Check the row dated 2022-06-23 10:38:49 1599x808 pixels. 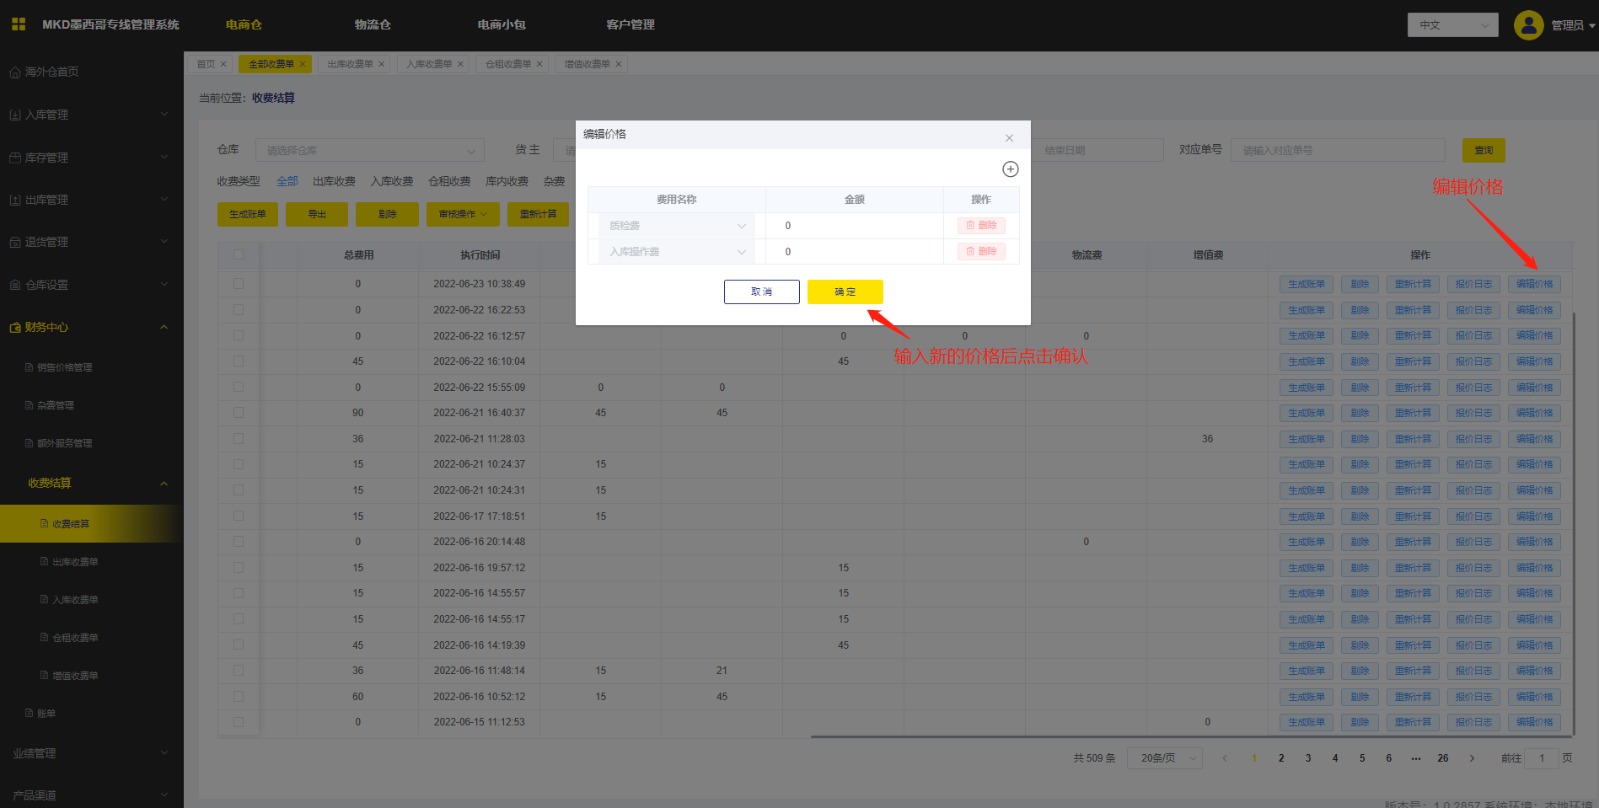tap(239, 284)
